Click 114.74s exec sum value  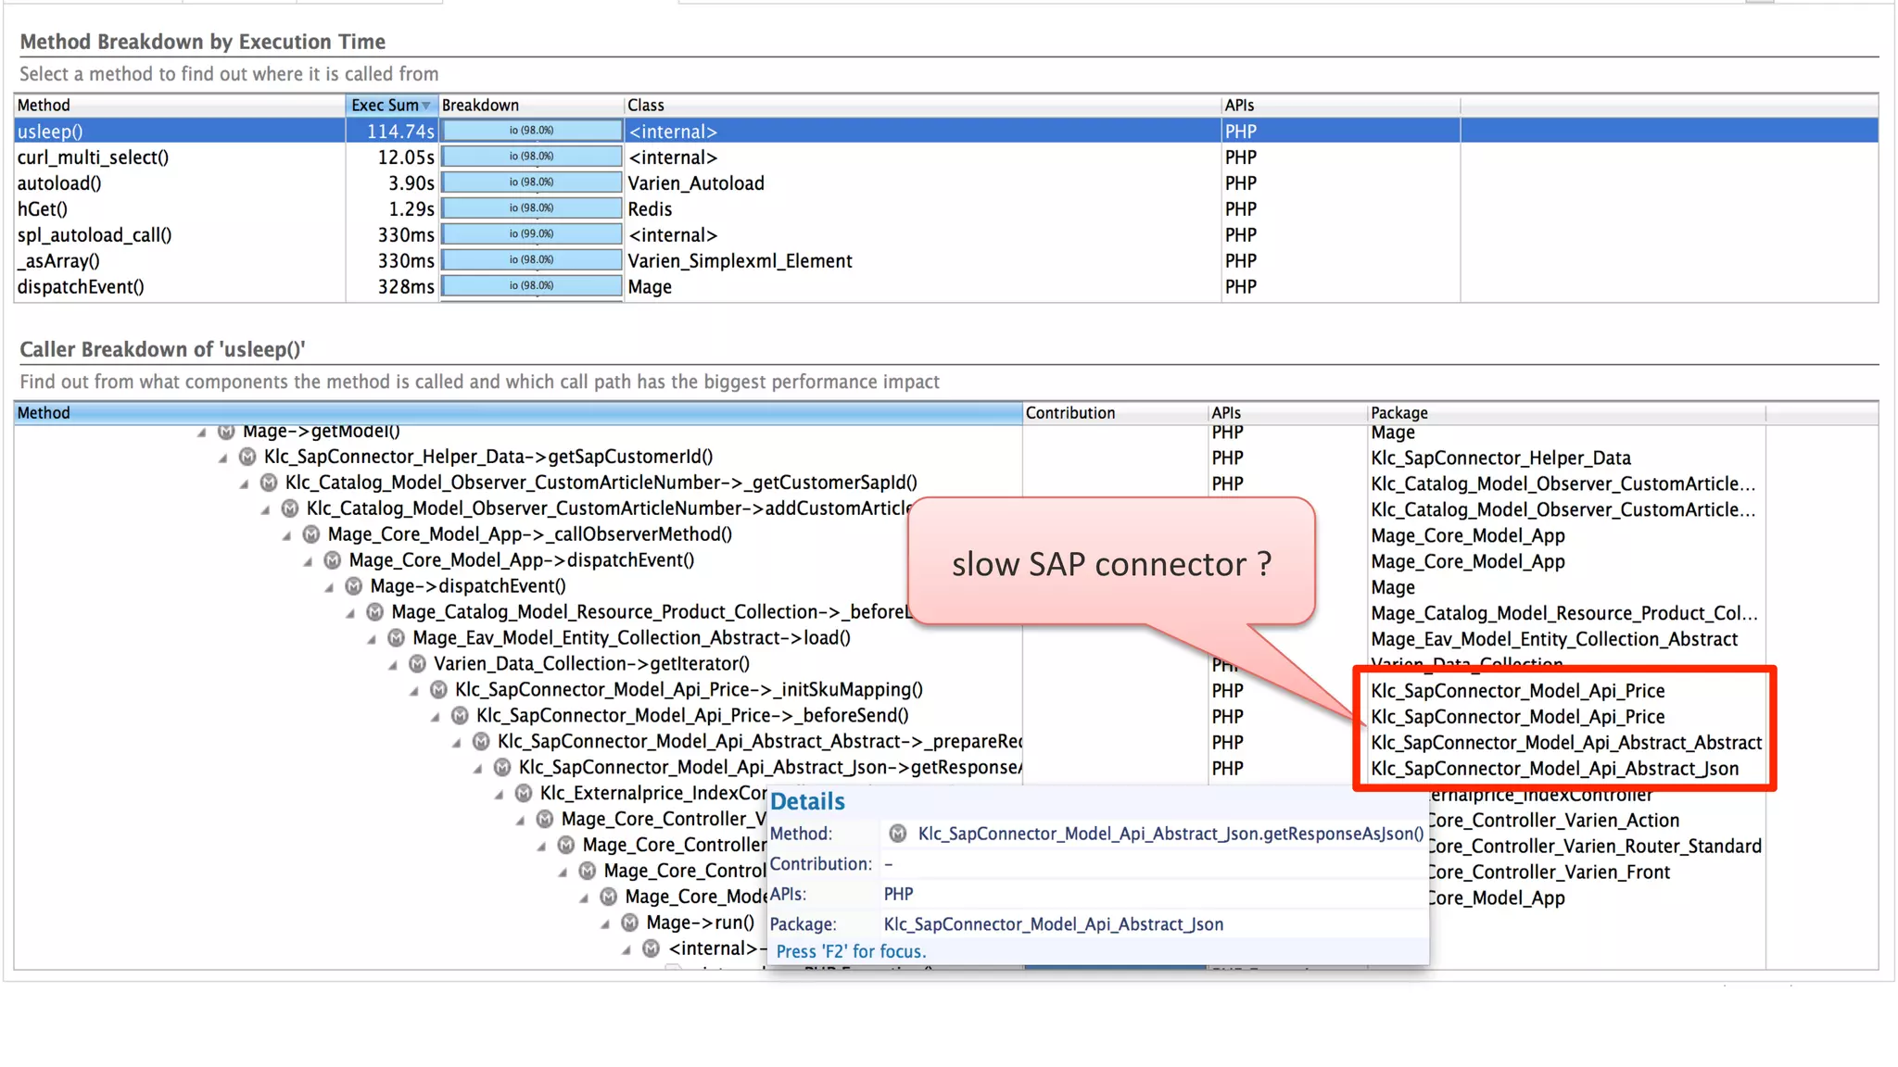pos(400,132)
